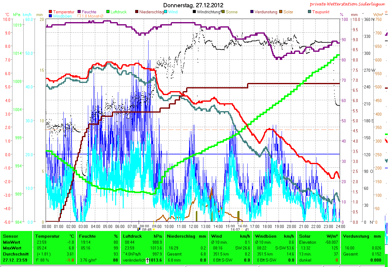Select the cyan Wind legend marker
Viewport: 388px width, 267px height.
tap(166, 12)
